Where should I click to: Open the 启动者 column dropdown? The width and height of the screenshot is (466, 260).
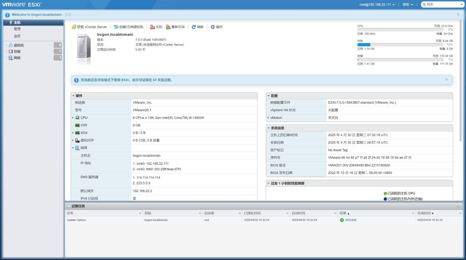[239, 213]
